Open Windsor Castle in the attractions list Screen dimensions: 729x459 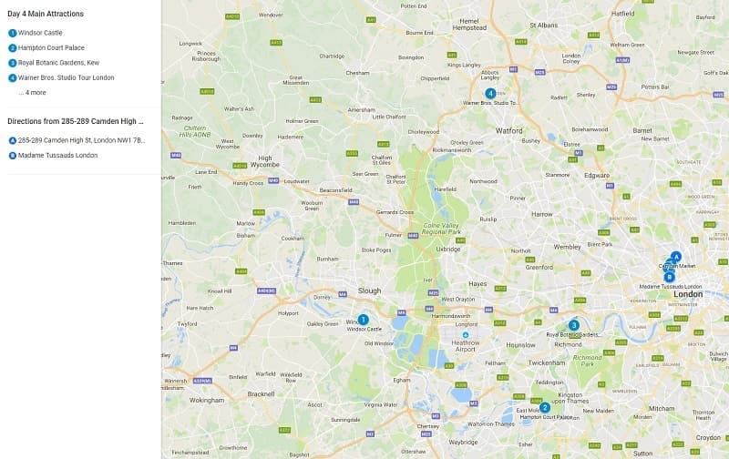(x=40, y=33)
